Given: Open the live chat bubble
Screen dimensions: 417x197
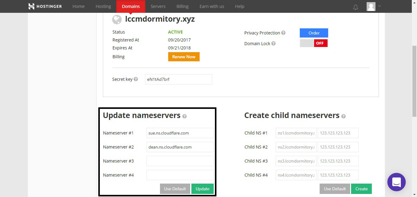Looking at the screenshot, I should [x=396, y=182].
